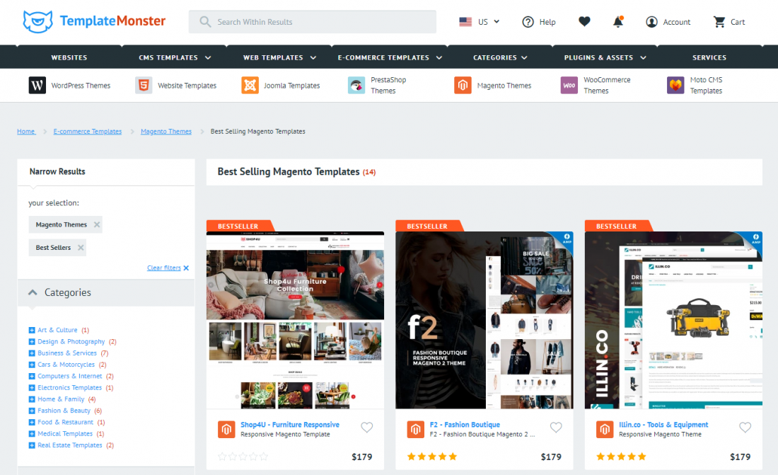The image size is (778, 475).
Task: Select the Fashion & Beauty category
Action: (x=64, y=411)
